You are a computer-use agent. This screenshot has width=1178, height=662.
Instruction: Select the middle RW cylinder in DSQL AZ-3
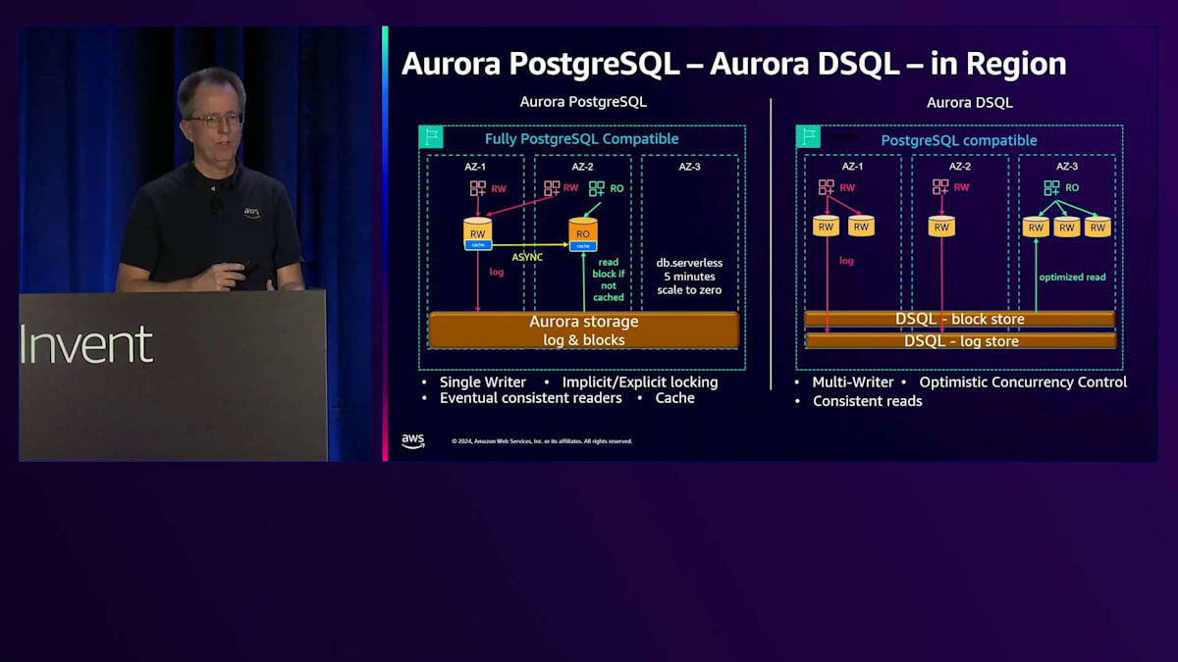tap(1067, 227)
